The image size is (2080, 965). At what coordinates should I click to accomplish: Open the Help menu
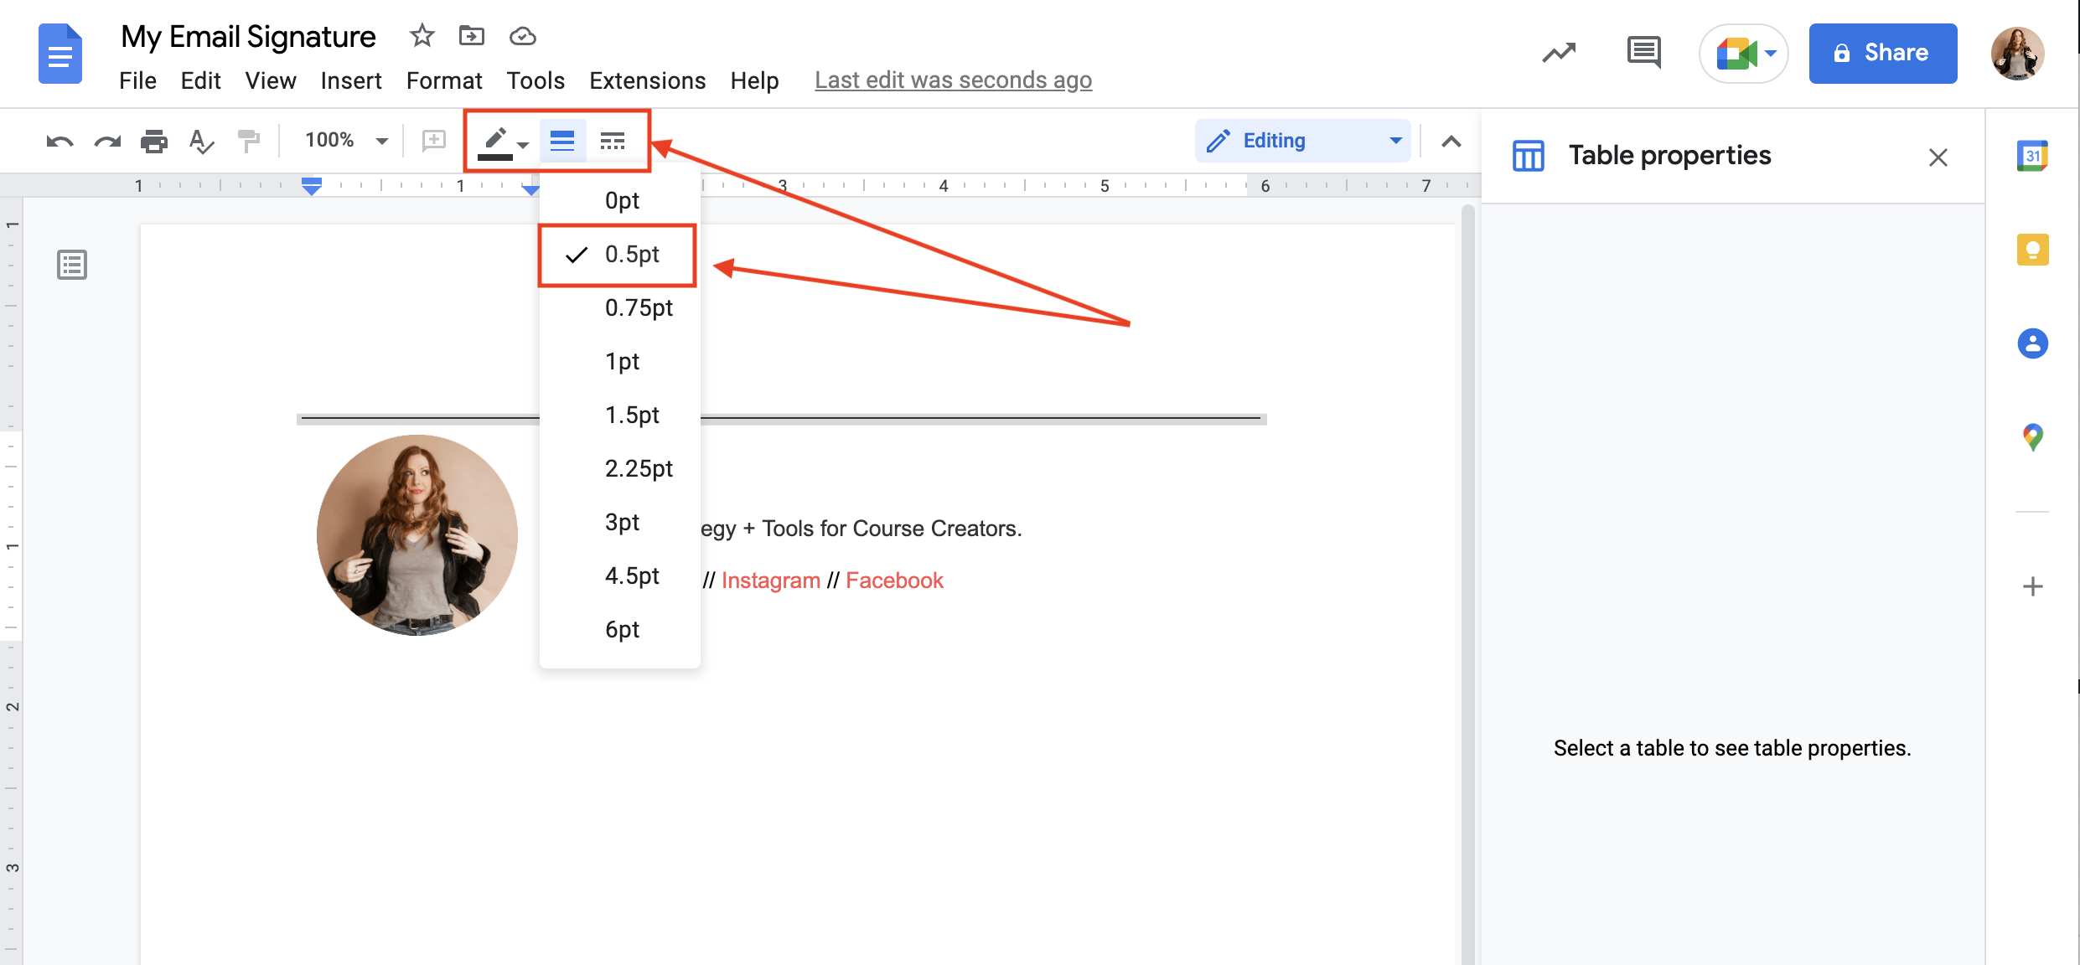(754, 80)
